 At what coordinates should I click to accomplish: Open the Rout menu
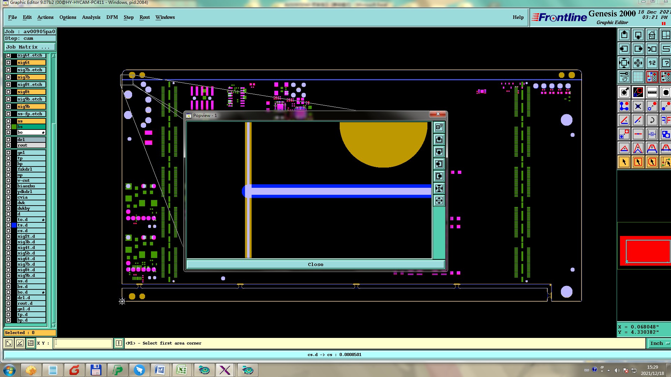(144, 17)
